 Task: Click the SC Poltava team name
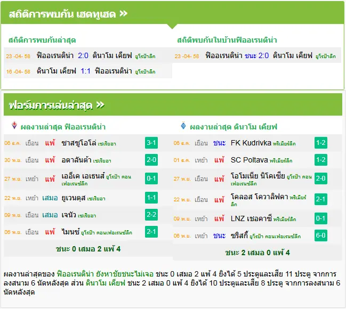click(x=250, y=160)
